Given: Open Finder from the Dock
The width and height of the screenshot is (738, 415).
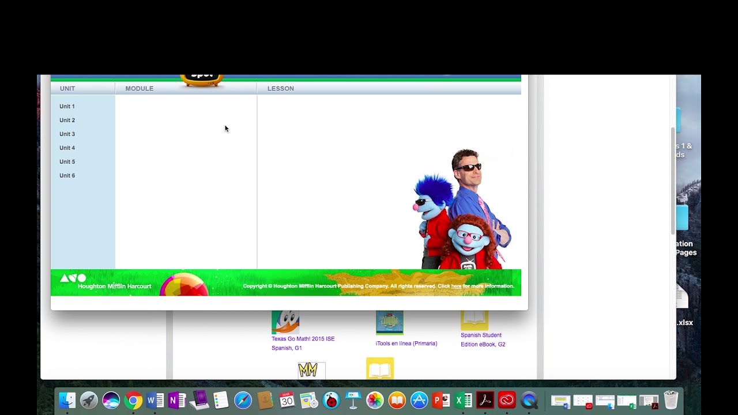Looking at the screenshot, I should [67, 400].
